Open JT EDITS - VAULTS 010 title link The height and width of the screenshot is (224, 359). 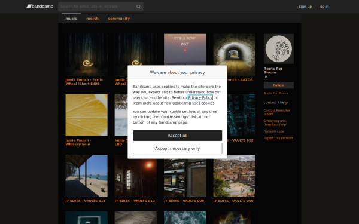click(x=135, y=201)
